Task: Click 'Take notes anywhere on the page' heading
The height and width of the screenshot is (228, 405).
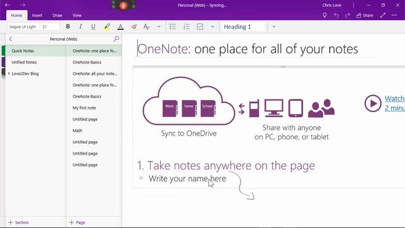Action: coord(226,166)
